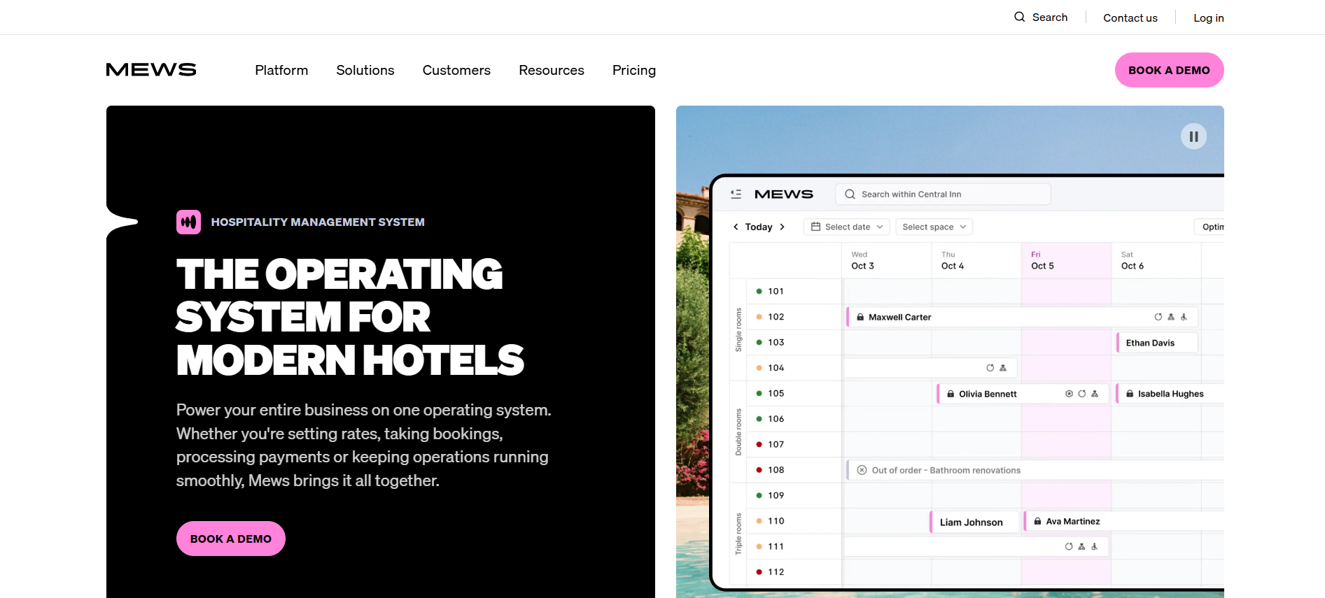
Task: Click the Contact us link
Action: (1130, 17)
